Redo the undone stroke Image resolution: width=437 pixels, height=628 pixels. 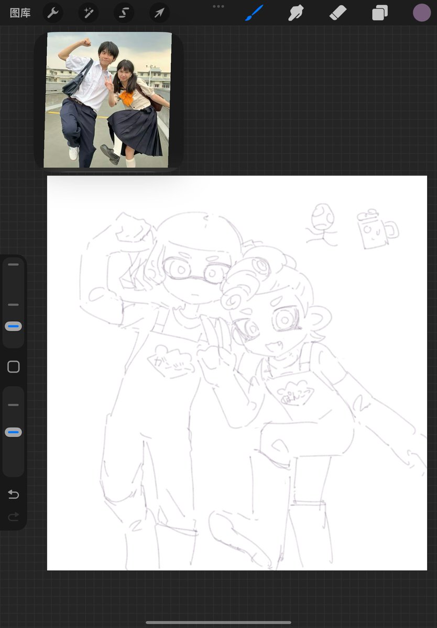[13, 517]
